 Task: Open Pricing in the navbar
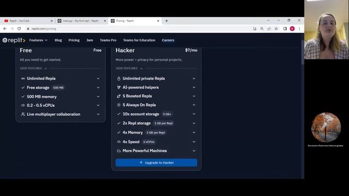[74, 40]
